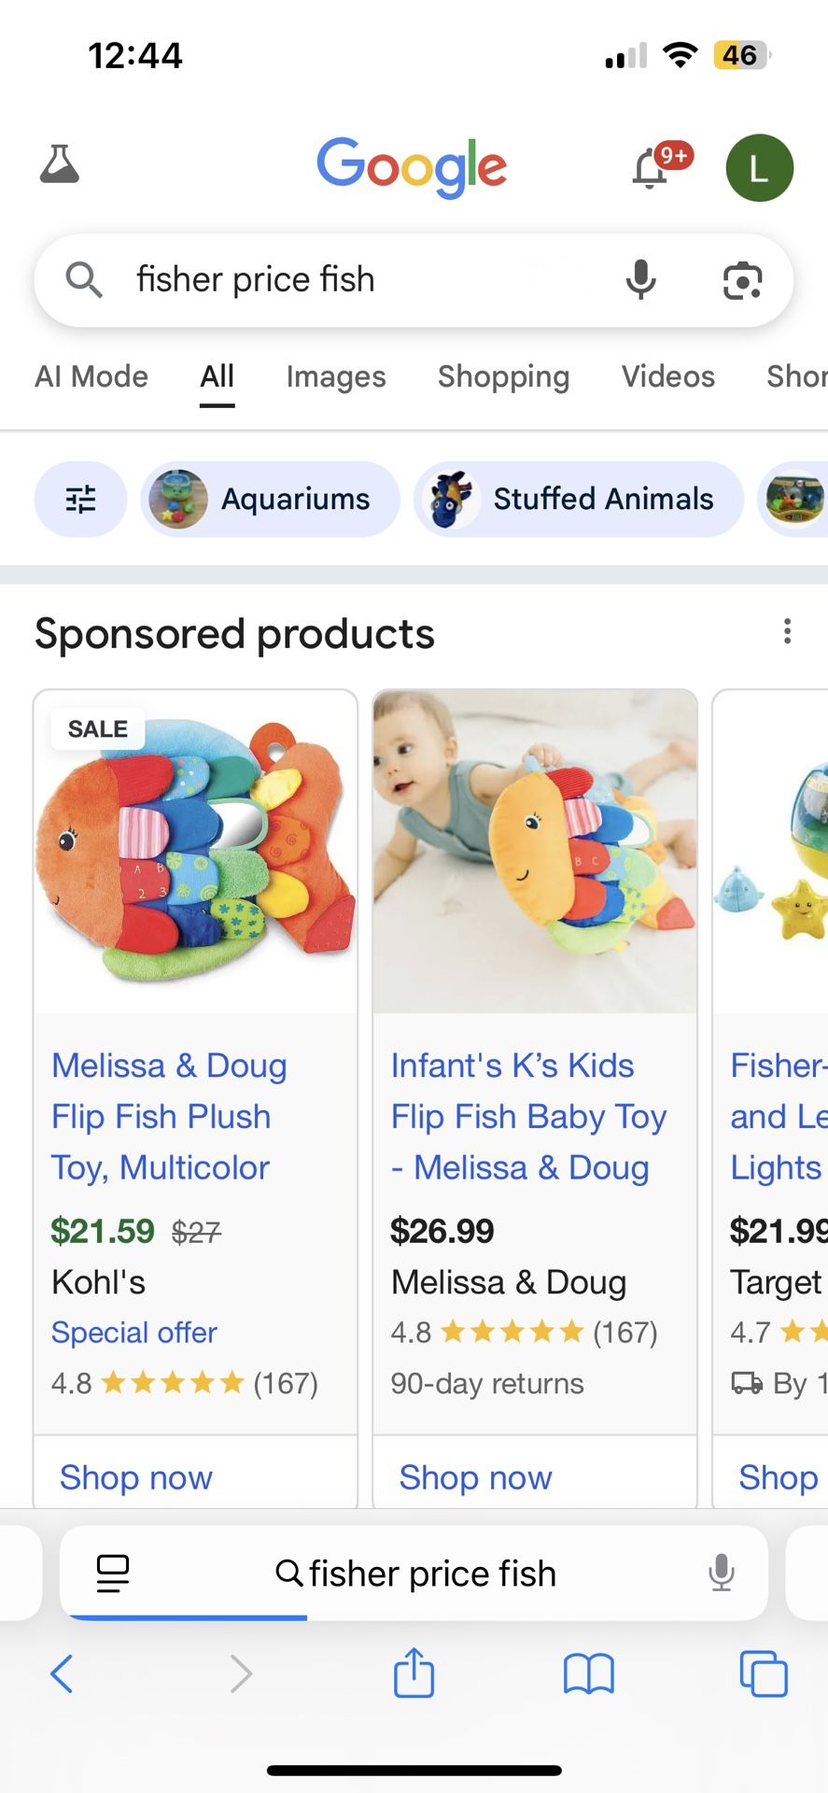Open Infant's K's Kids Flip Fish link
The width and height of the screenshot is (828, 1793).
[x=528, y=1116]
